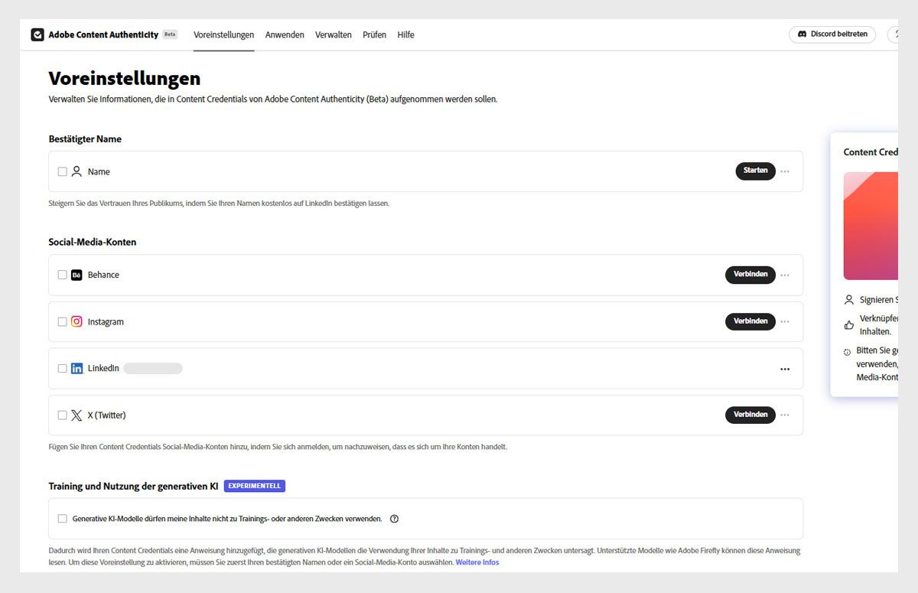
Task: Click the Beta badge next to the app name
Action: pos(170,34)
